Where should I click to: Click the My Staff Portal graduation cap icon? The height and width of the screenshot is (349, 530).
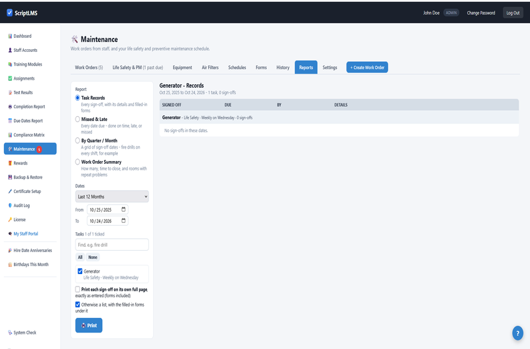(x=10, y=234)
